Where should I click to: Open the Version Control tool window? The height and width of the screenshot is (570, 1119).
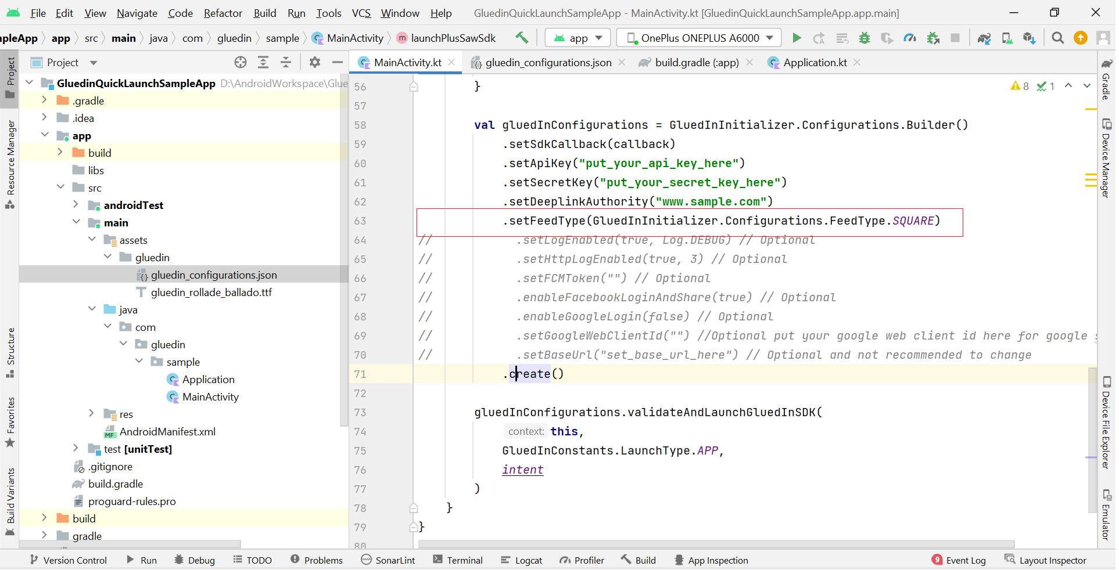click(68, 560)
